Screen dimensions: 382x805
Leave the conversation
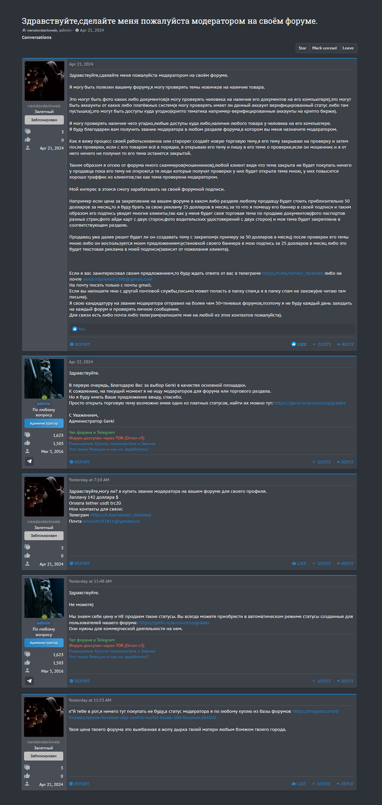(348, 48)
